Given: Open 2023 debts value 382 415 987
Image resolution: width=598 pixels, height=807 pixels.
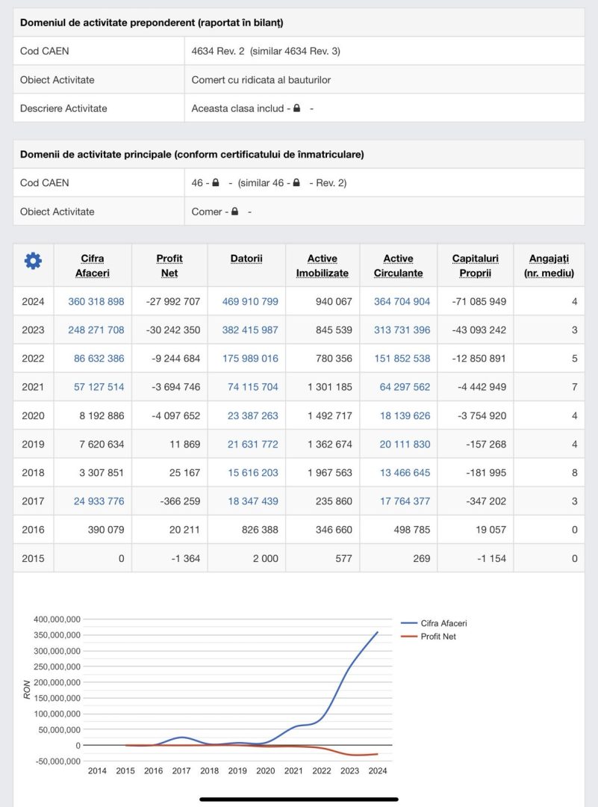Looking at the screenshot, I should coord(250,330).
